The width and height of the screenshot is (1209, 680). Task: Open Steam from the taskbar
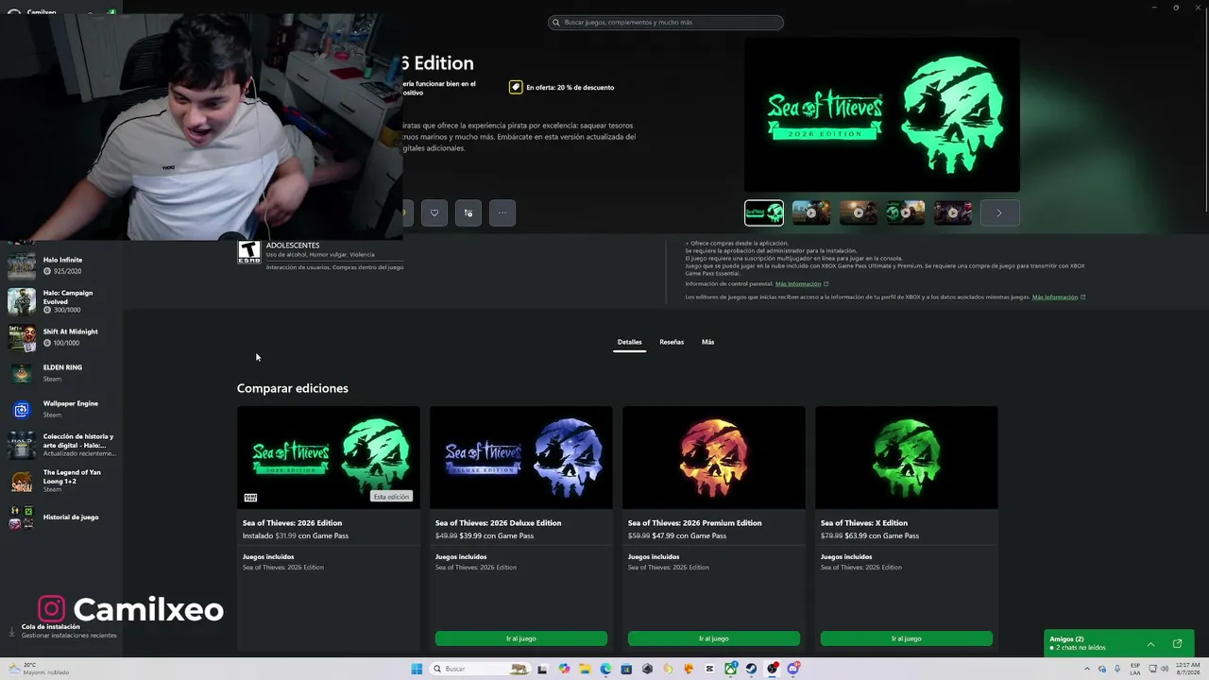[x=751, y=669]
